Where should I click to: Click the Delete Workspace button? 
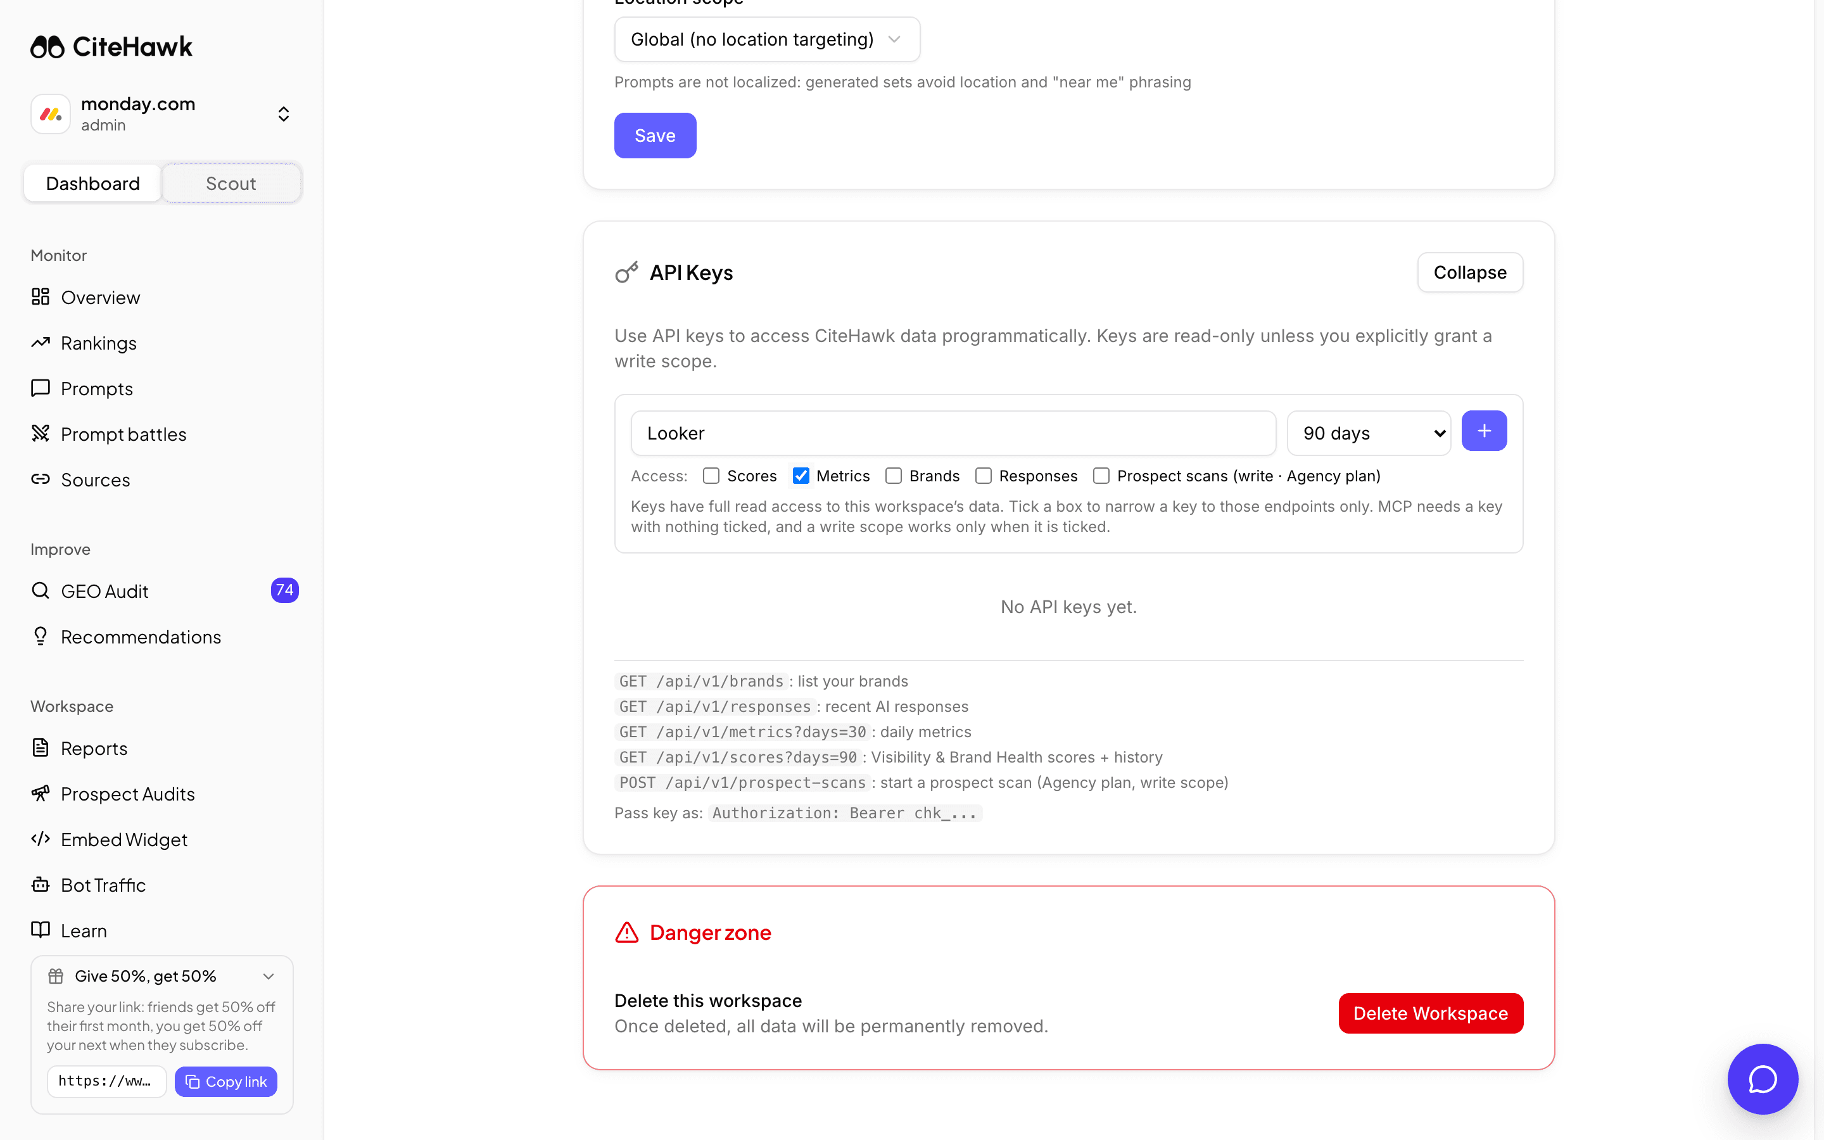coord(1431,1013)
